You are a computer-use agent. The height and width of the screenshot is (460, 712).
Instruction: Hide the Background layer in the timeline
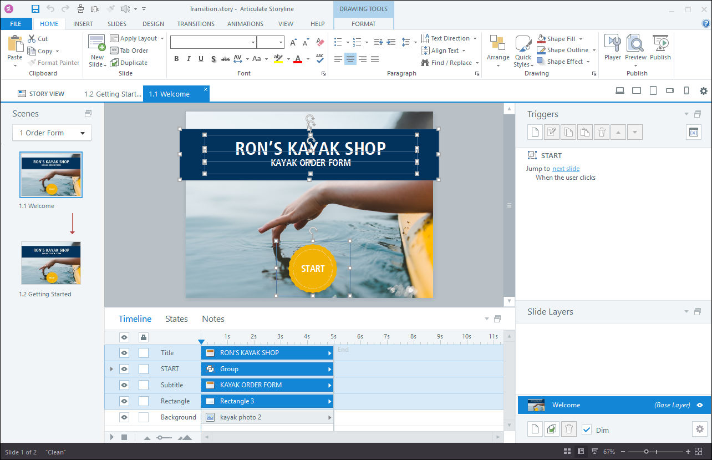tap(123, 417)
